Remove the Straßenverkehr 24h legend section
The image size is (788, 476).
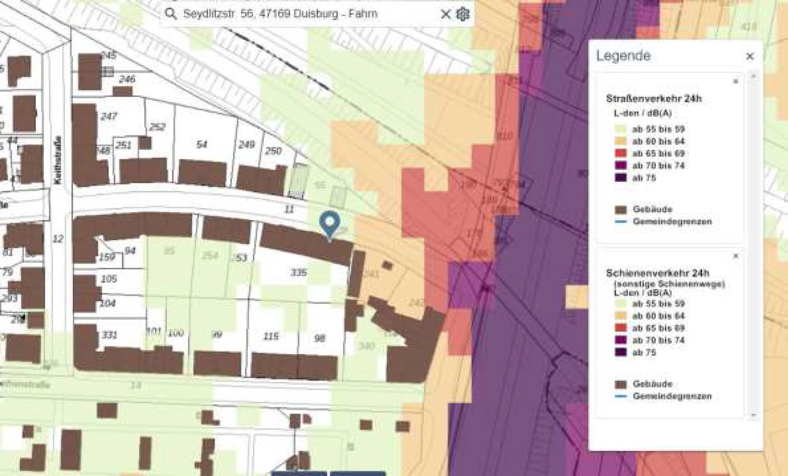tap(735, 81)
